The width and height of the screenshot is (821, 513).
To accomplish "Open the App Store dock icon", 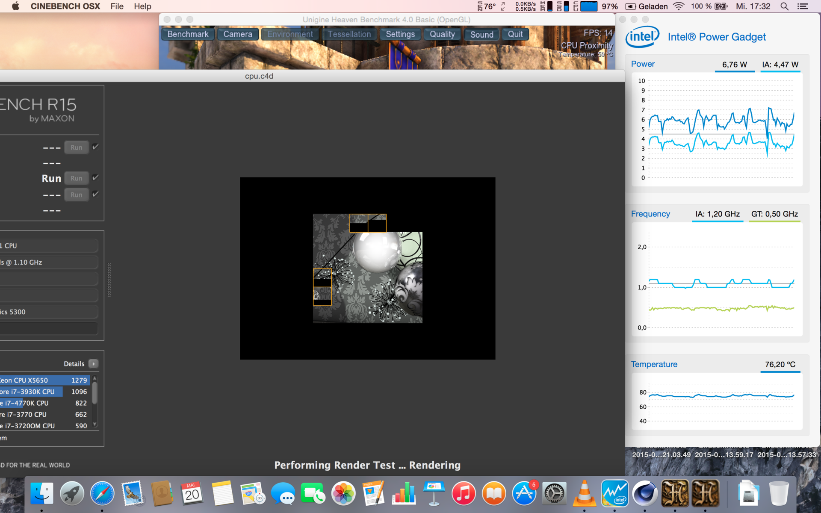I will pos(524,493).
